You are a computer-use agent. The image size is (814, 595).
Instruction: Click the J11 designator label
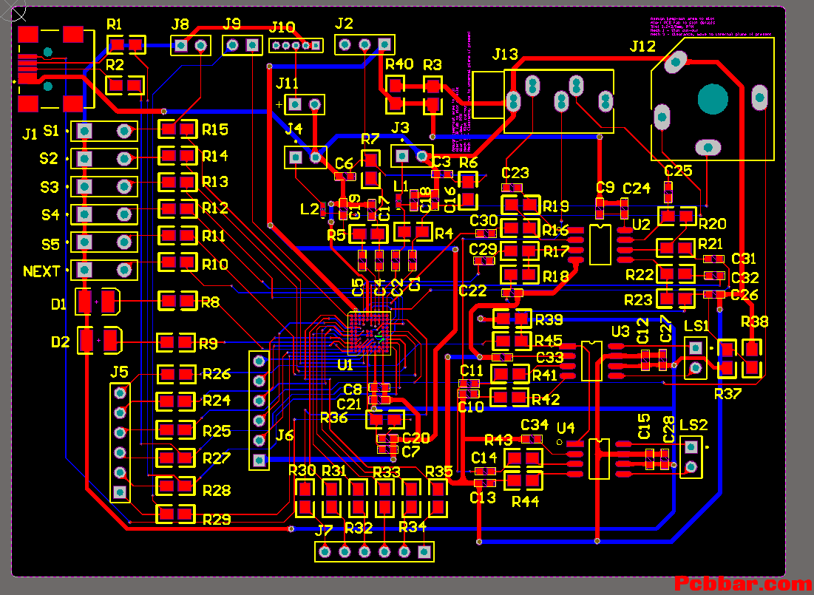(287, 83)
